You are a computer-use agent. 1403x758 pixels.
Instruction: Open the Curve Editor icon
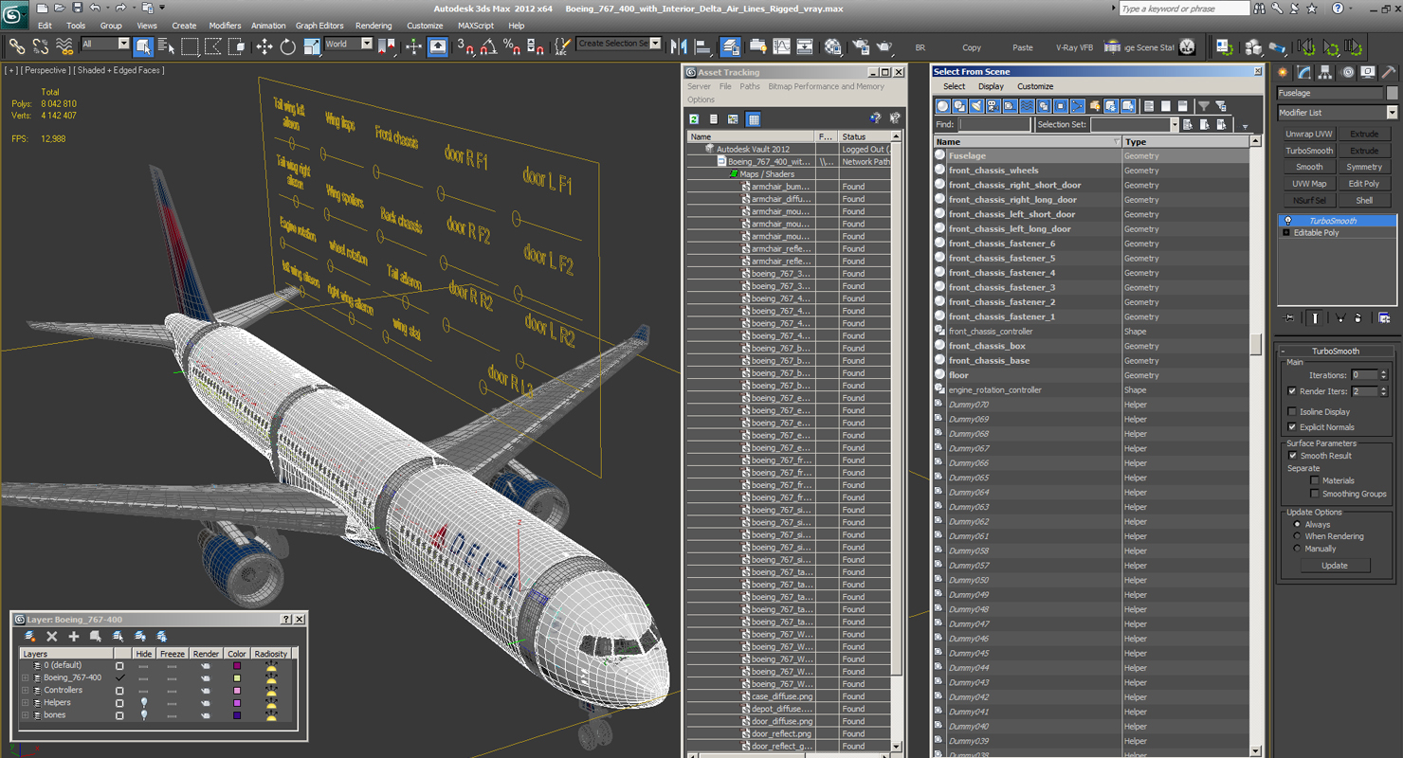pos(781,45)
